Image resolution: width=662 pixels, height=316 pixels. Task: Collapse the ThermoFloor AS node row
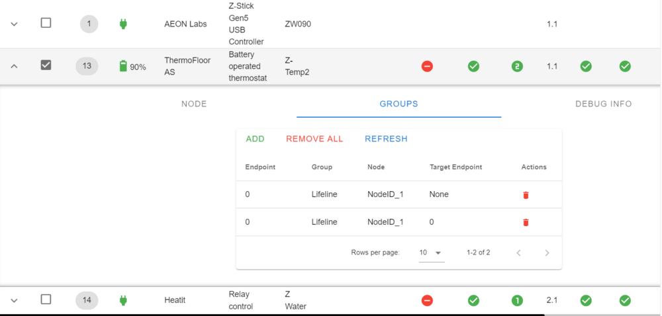coord(15,66)
